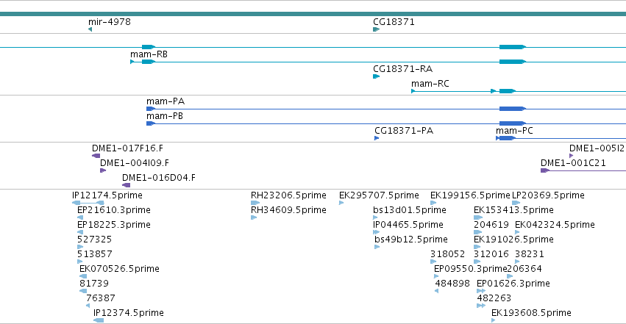This screenshot has width=626, height=324.
Task: Click the 527325 feature label
Action: (x=95, y=240)
